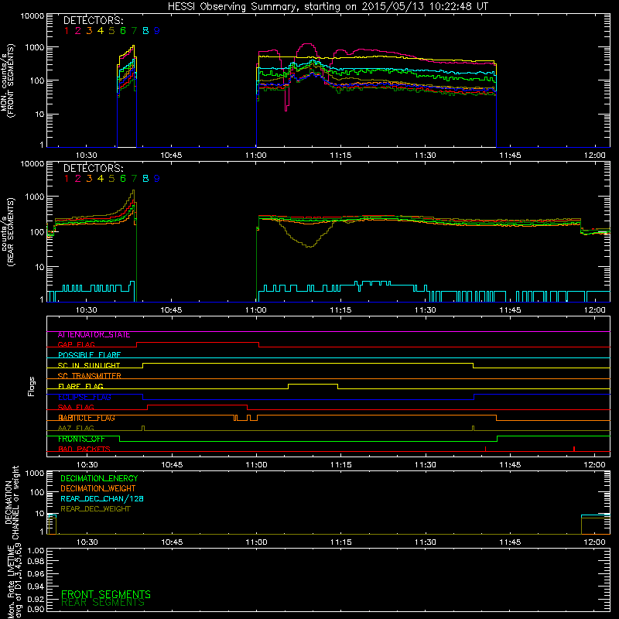Click the 11:00 tick under the front segments plot
619x619 pixels.
[x=256, y=156]
